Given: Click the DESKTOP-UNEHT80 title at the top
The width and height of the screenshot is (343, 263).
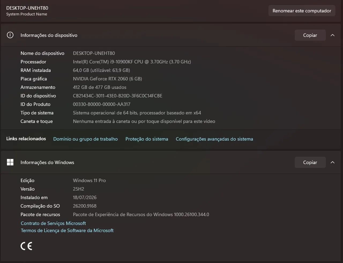Looking at the screenshot, I should point(27,8).
